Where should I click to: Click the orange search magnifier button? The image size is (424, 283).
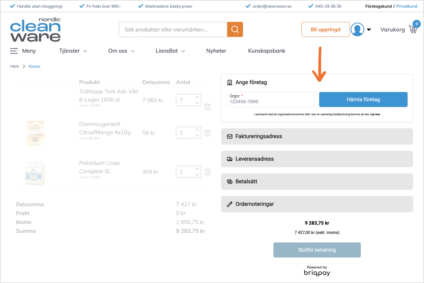pos(235,29)
